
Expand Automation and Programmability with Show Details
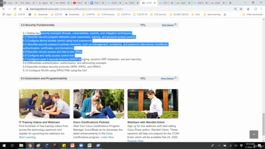point(167,79)
